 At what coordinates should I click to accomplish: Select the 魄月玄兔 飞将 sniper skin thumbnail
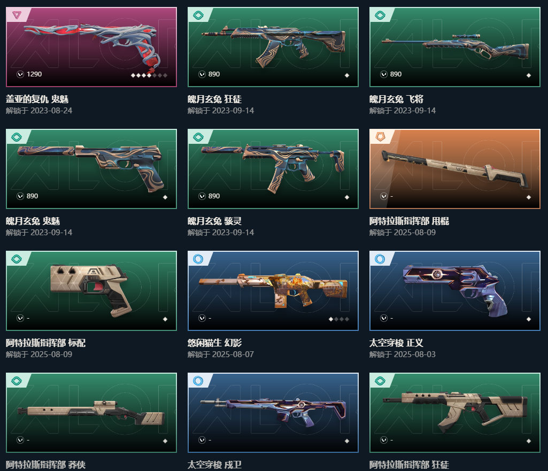pyautogui.click(x=454, y=47)
